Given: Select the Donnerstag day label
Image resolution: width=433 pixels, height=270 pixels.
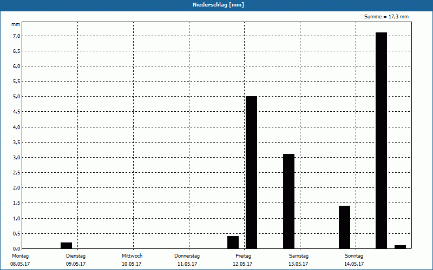Looking at the screenshot, I should point(187,256).
